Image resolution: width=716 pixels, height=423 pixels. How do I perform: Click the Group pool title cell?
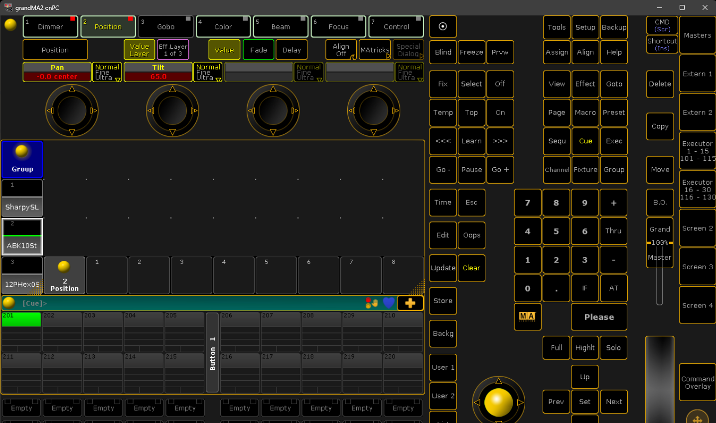(22, 159)
